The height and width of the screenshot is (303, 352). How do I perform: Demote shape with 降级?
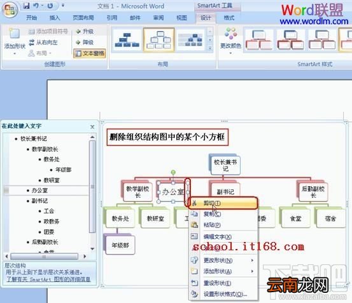pyautogui.click(x=85, y=42)
